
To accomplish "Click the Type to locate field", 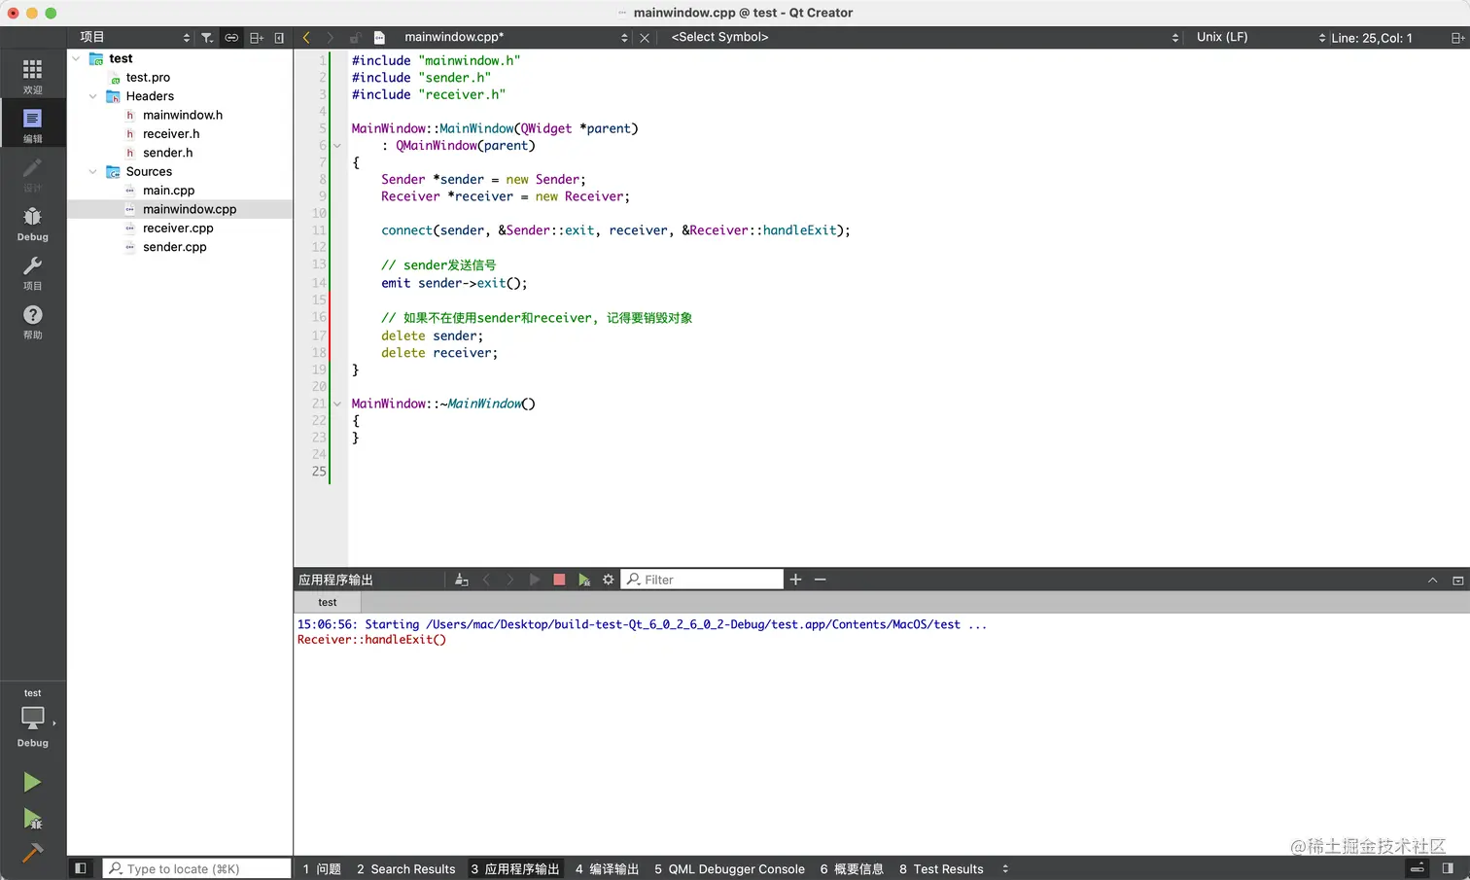I will tap(197, 868).
